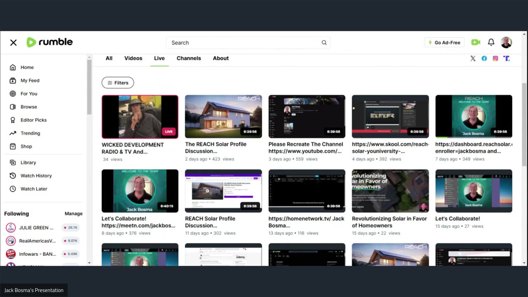The width and height of the screenshot is (528, 297).
Task: Open the Rumble logo home link
Action: 49,42
